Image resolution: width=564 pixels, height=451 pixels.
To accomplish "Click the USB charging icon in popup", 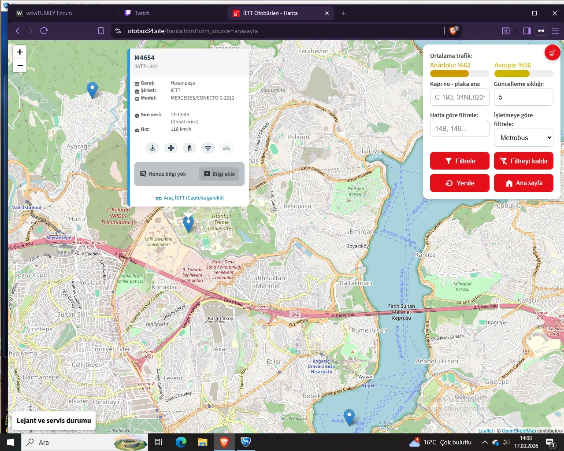I will [189, 148].
